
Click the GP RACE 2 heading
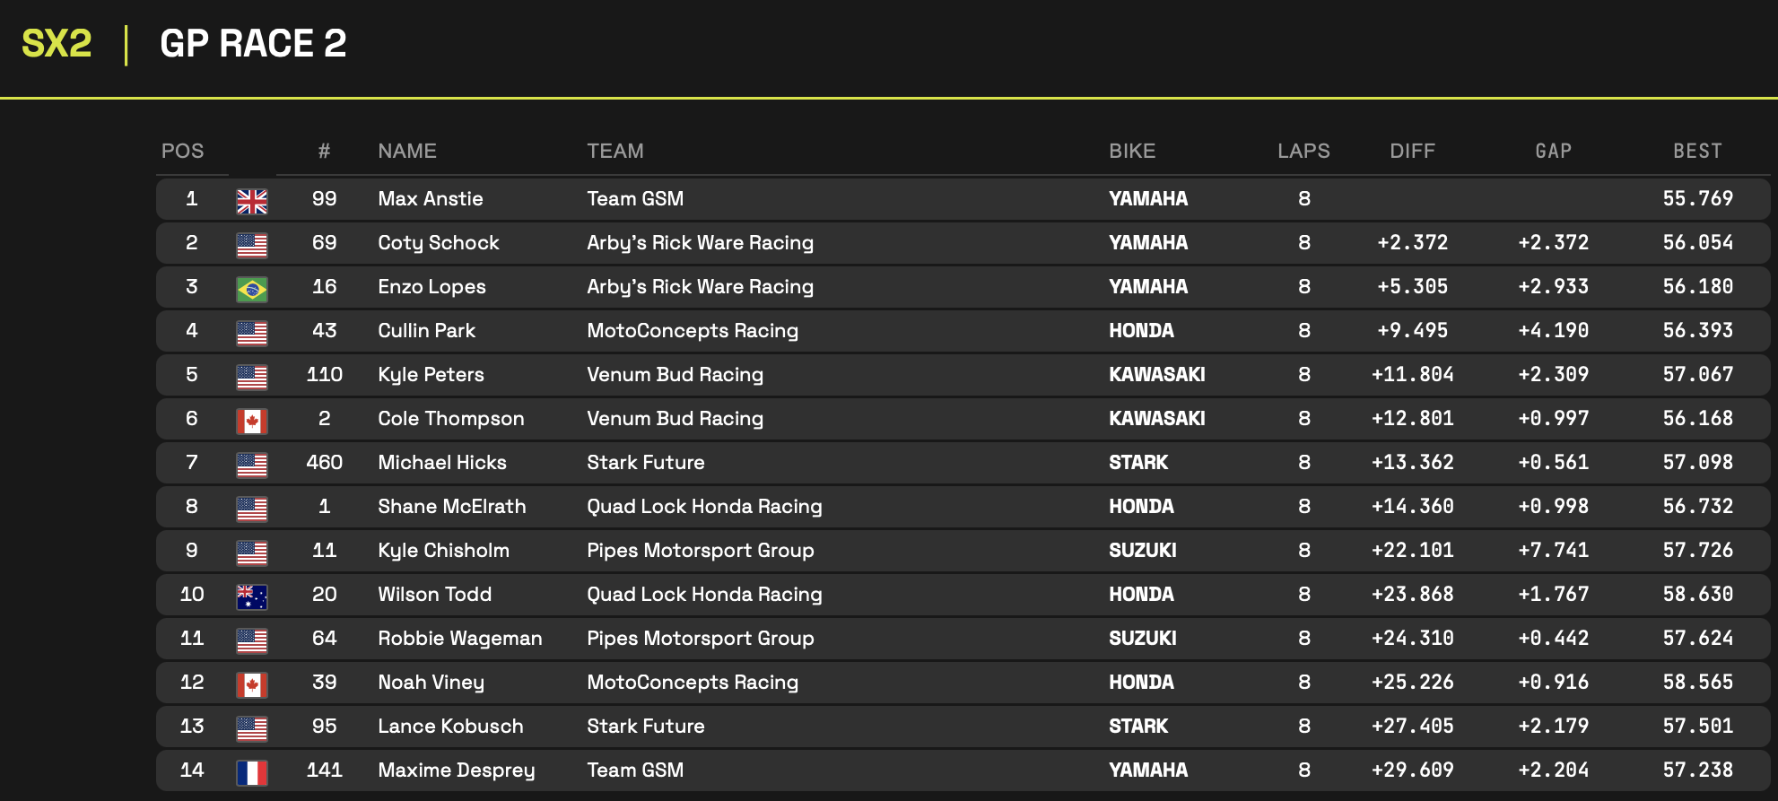click(253, 44)
